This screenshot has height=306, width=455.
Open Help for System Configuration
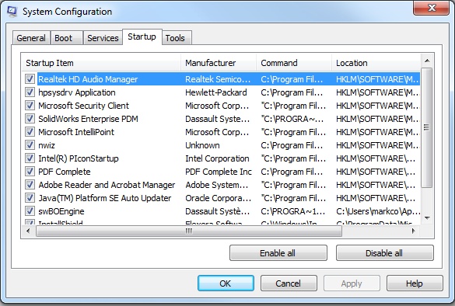coord(415,283)
